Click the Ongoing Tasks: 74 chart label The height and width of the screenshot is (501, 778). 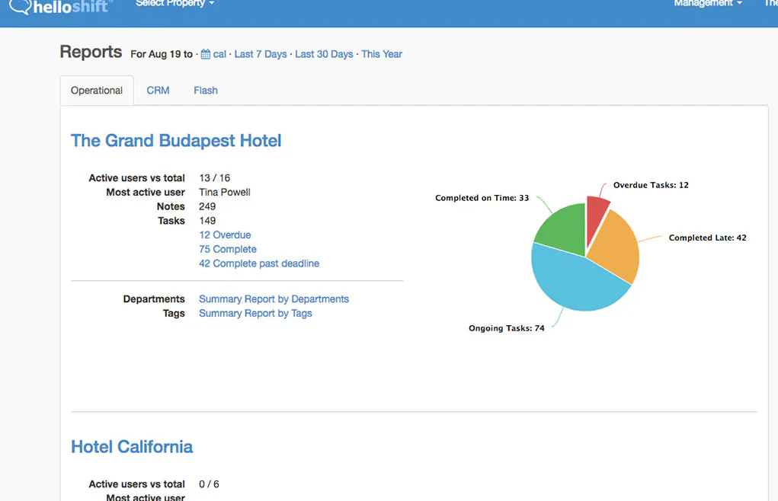point(507,329)
